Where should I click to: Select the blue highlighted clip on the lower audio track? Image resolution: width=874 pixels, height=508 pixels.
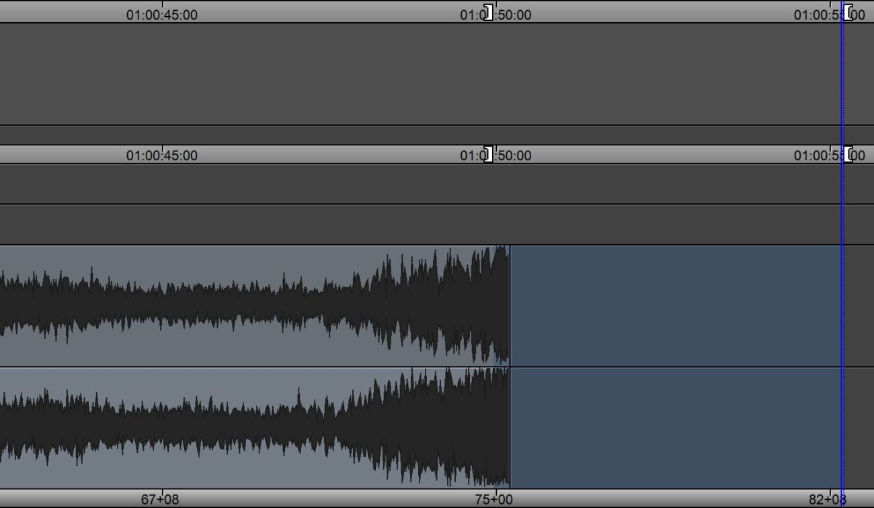click(672, 424)
